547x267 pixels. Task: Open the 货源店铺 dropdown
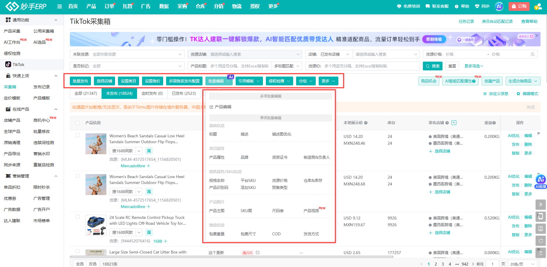245,54
